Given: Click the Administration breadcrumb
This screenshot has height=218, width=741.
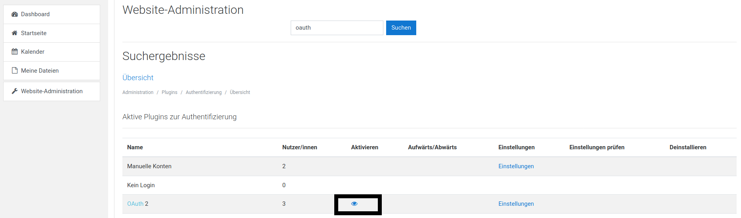Looking at the screenshot, I should click(x=138, y=92).
